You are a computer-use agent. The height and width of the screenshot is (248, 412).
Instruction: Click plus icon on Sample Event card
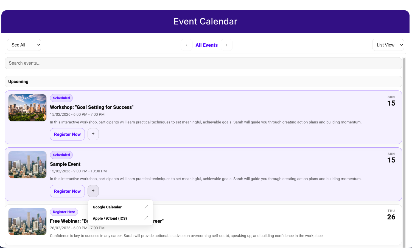pyautogui.click(x=93, y=191)
